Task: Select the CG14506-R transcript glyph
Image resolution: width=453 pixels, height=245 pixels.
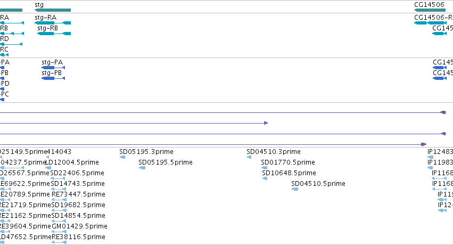Action: coord(430,23)
